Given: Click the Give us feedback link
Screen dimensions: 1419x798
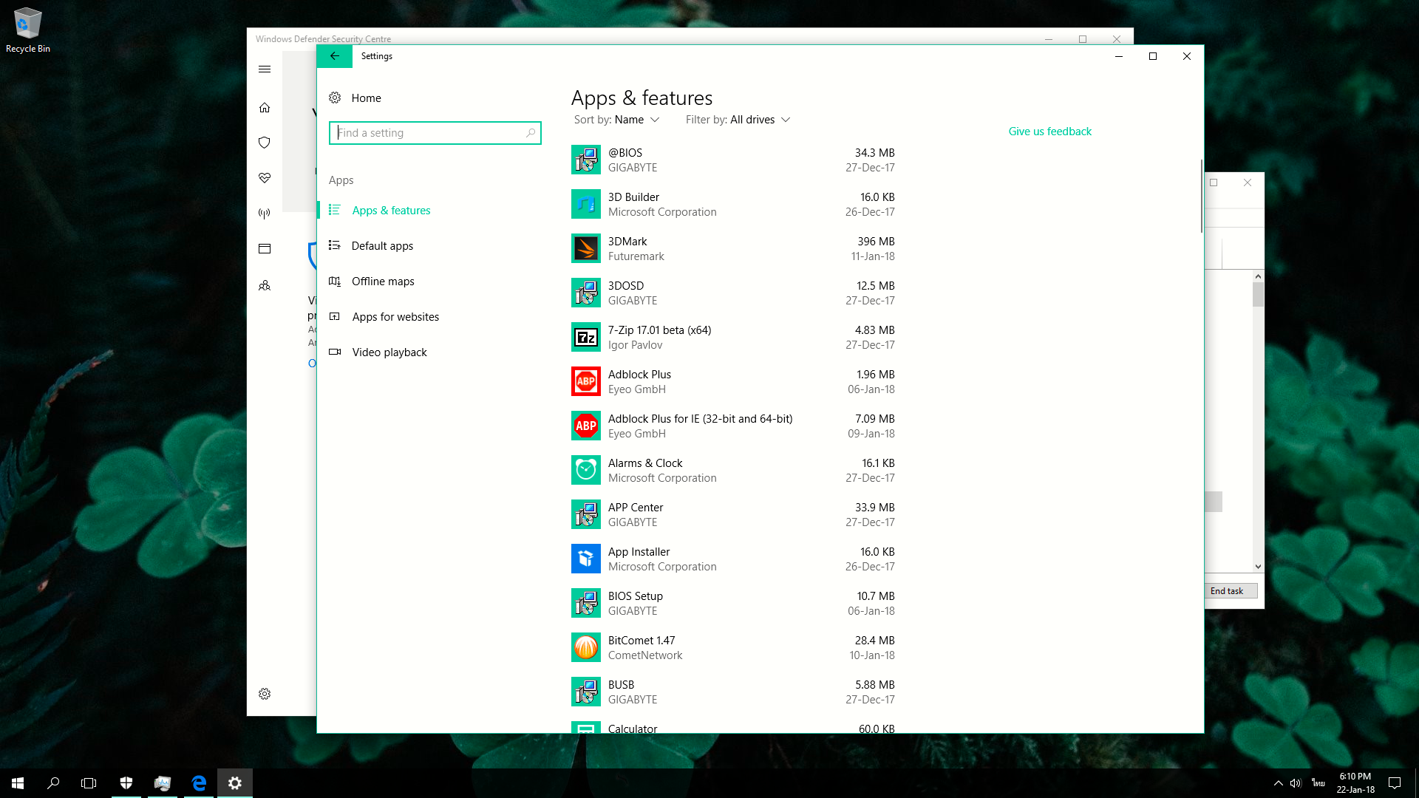Looking at the screenshot, I should (1049, 132).
